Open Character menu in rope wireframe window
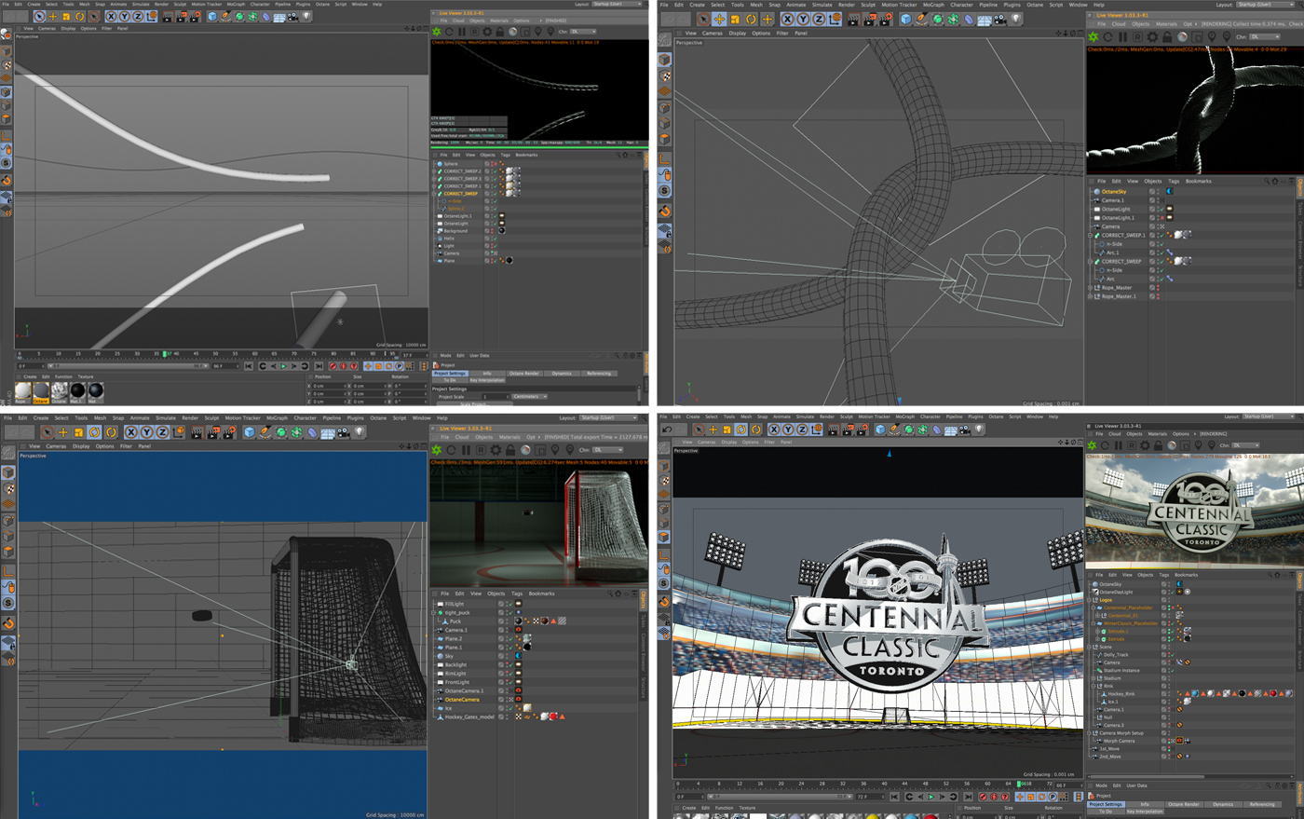Viewport: 1304px width, 819px height. (x=961, y=5)
